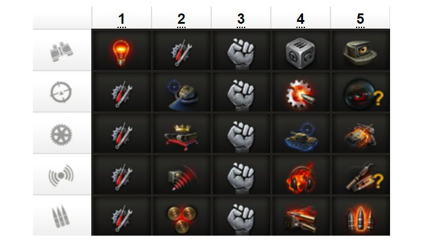Select the crosshair gunner row header
This screenshot has width=426, height=246.
[61, 92]
